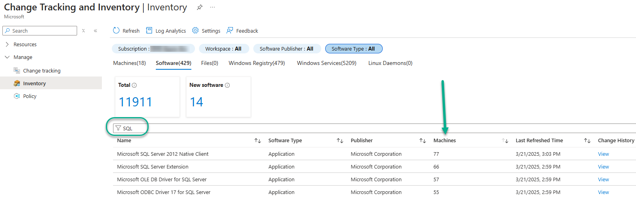The height and width of the screenshot is (198, 636).
Task: Expand the Resources section
Action: click(x=7, y=45)
